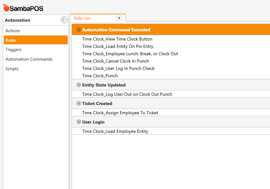Viewport: 270px width, 189px height.
Task: Collapse the Automation panel with back arrow
Action: click(64, 20)
